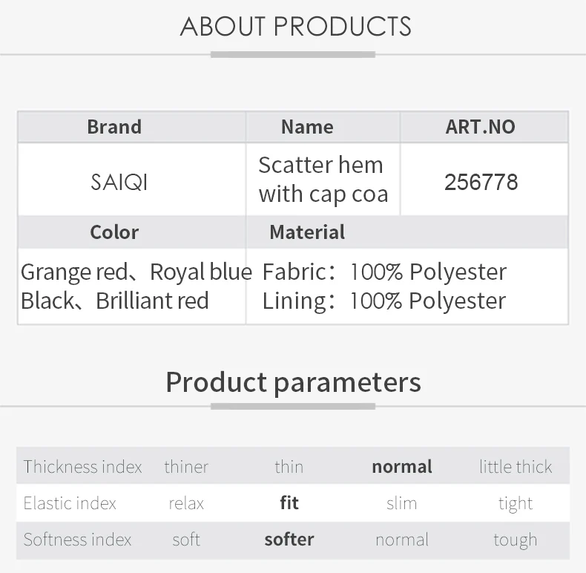Select the ART.NO column header

coord(480,127)
